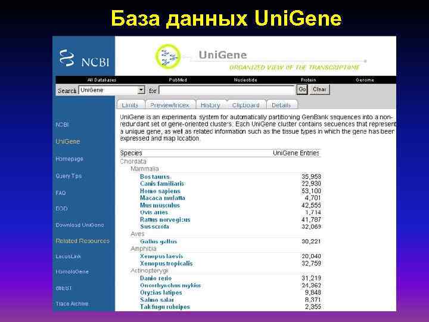The image size is (429, 322).
Task: Switch to the Details tab
Action: coord(281,105)
